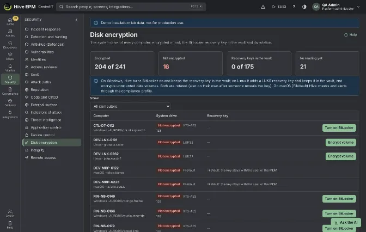The height and width of the screenshot is (232, 366).
Task: Select computer name DEV-MBP-0225
Action: coord(106,182)
